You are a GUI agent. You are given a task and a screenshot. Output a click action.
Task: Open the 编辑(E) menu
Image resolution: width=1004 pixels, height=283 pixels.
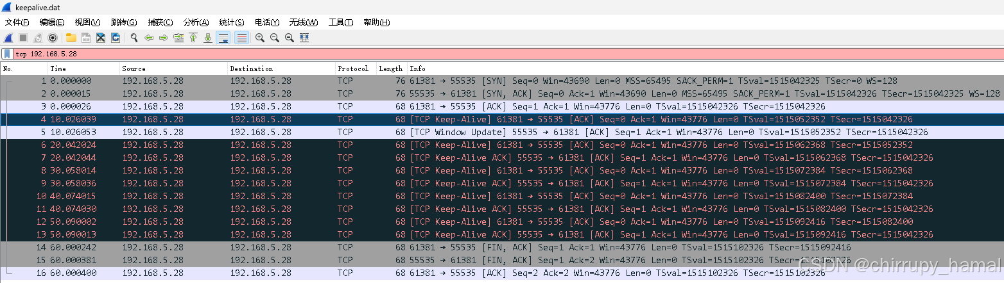click(x=52, y=22)
